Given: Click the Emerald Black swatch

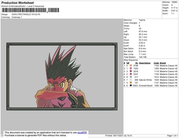Looking at the screenshot, I should pos(131,85).
